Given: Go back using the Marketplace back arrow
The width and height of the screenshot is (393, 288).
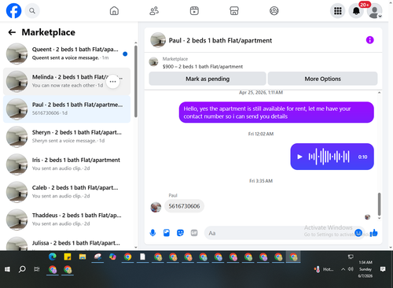Looking at the screenshot, I should [12, 32].
